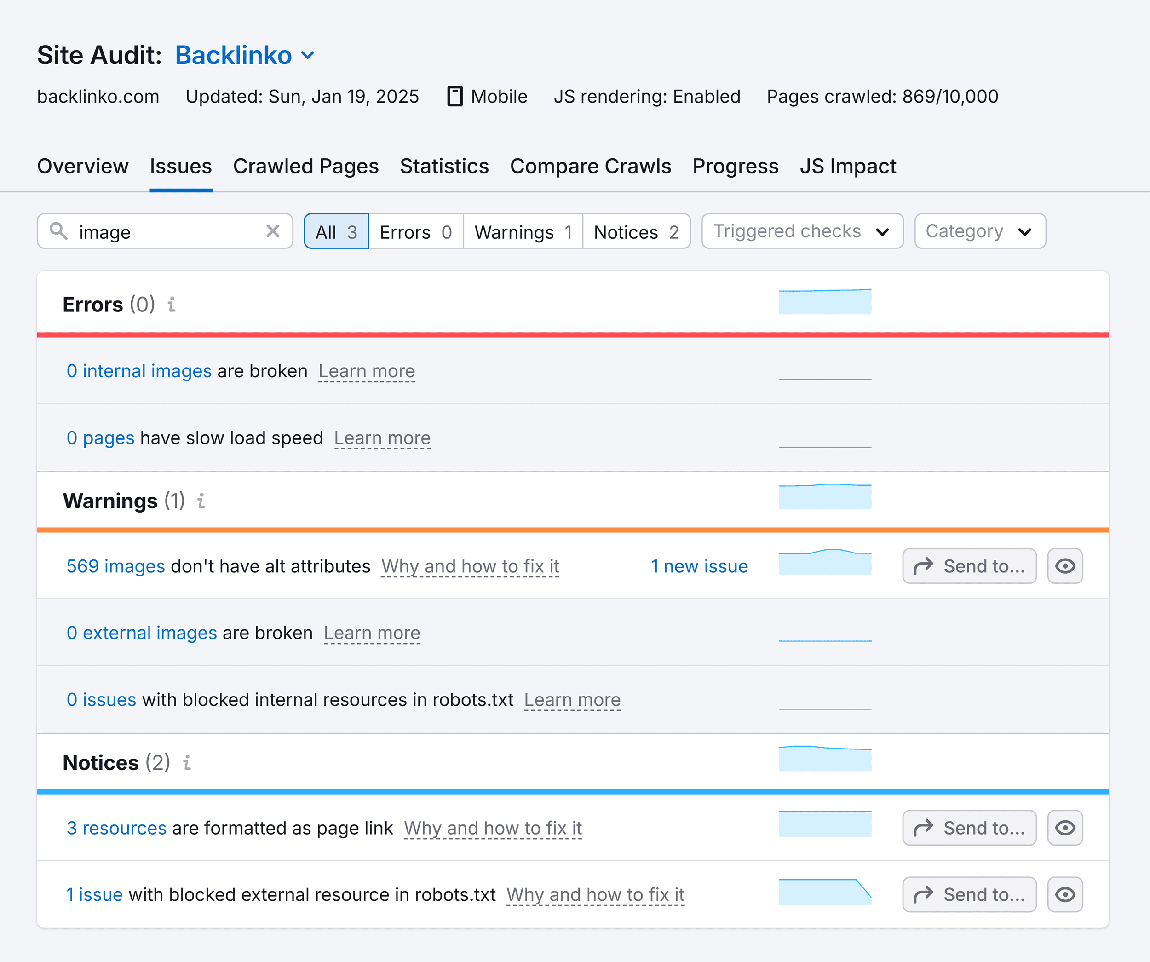Select the Issues tab
The image size is (1150, 962).
181,166
